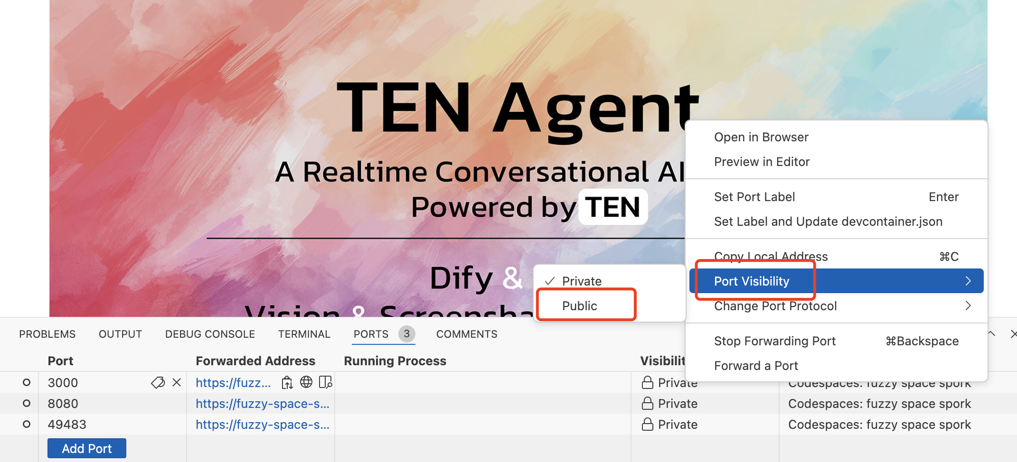
Task: Click lock icon beside Private for port 8080
Action: (x=648, y=403)
